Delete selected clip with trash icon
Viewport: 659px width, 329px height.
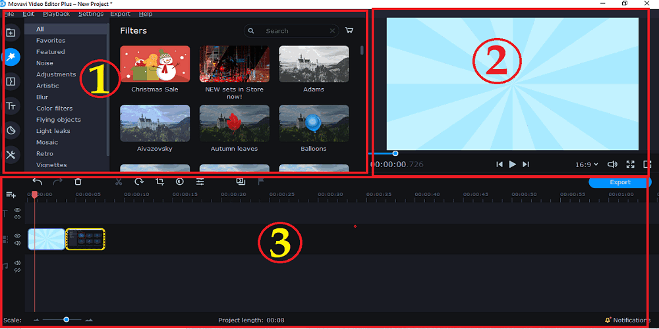(x=78, y=182)
